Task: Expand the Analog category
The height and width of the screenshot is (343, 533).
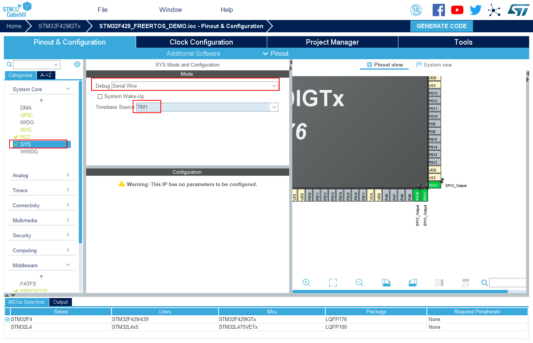Action: [x=42, y=175]
